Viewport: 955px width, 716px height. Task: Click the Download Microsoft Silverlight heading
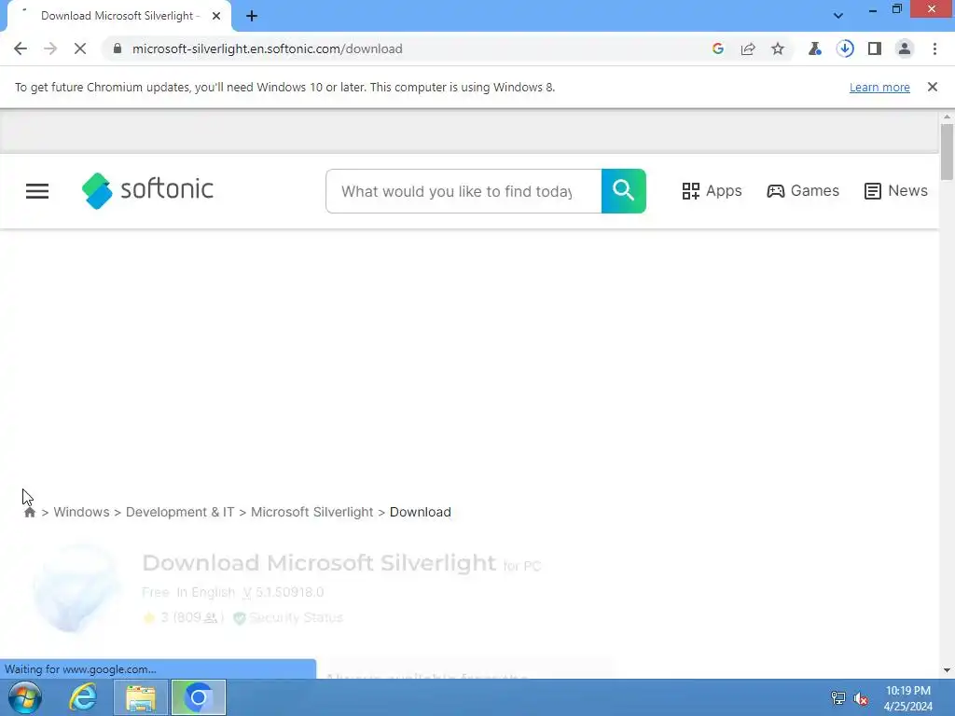(319, 563)
